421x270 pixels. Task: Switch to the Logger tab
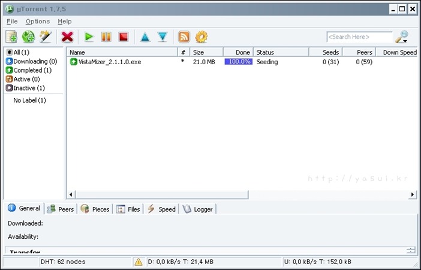coord(198,209)
